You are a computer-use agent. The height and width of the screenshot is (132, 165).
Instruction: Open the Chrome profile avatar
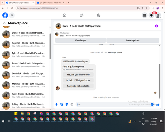(158, 8)
